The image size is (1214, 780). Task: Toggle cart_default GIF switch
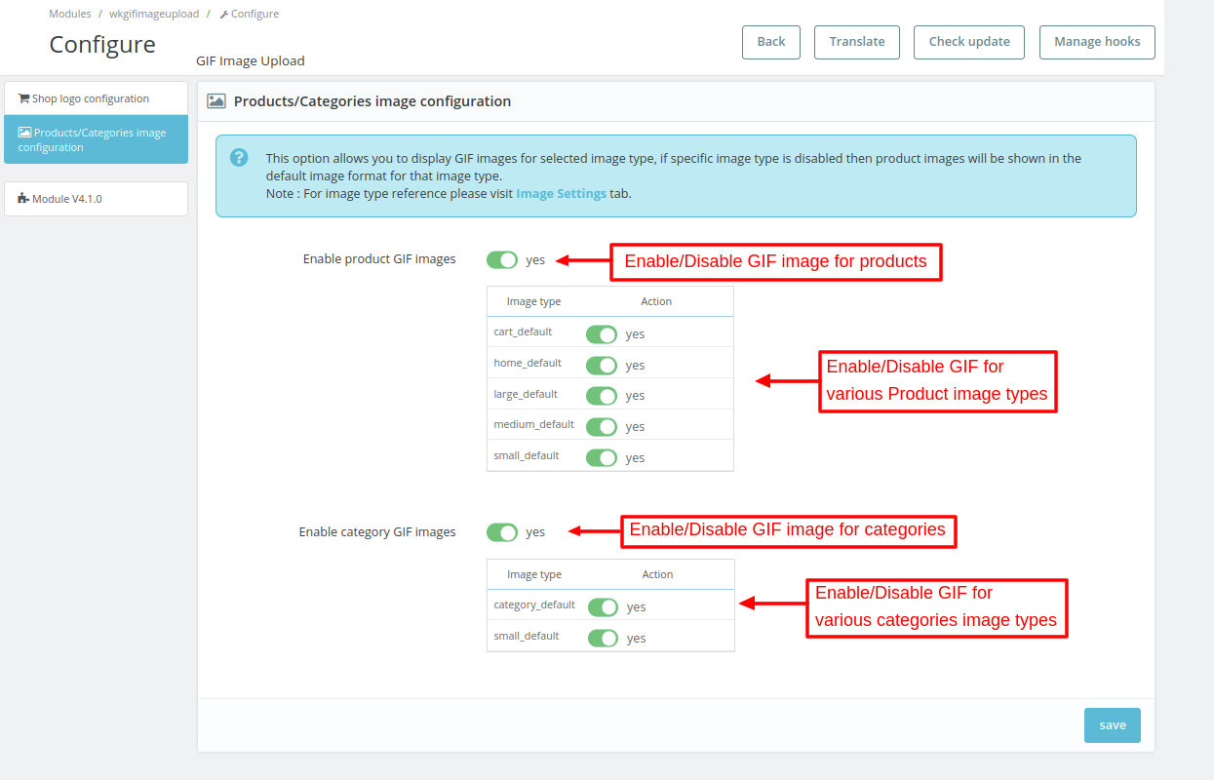point(602,334)
